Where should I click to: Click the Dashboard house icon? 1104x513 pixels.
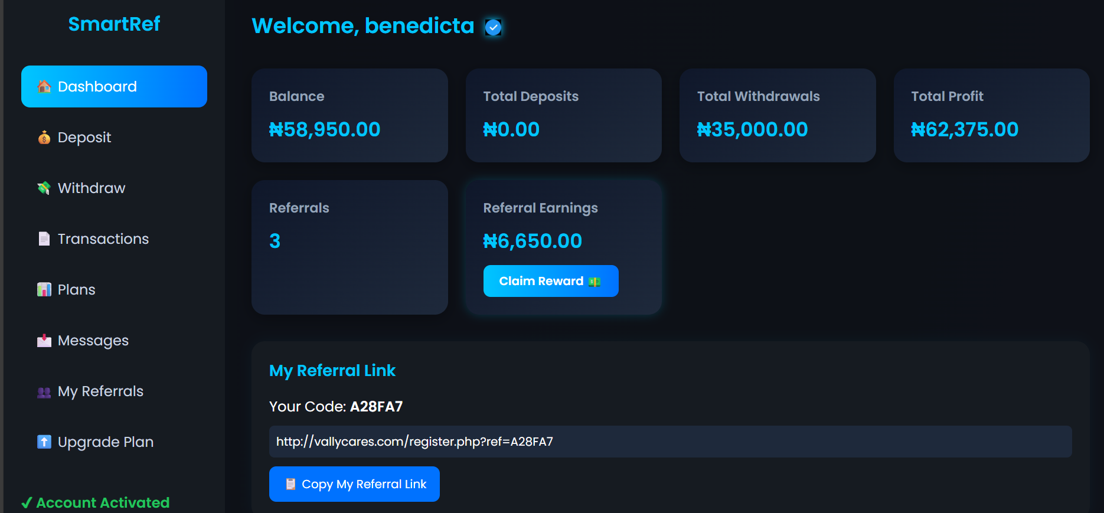44,87
